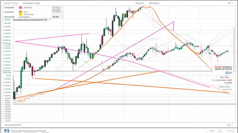
Task: Click the rightmost button in bottom-right corner
Action: click(x=230, y=131)
